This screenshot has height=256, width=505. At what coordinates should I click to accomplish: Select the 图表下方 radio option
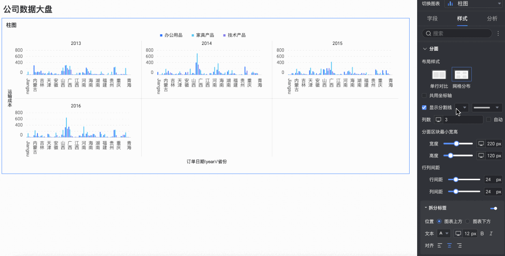468,221
